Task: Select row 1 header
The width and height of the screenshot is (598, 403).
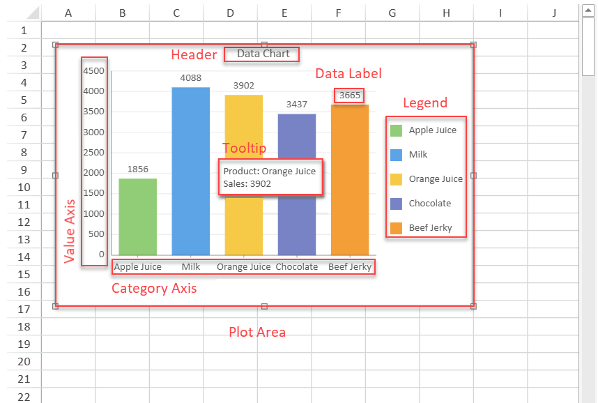Action: pos(24,30)
